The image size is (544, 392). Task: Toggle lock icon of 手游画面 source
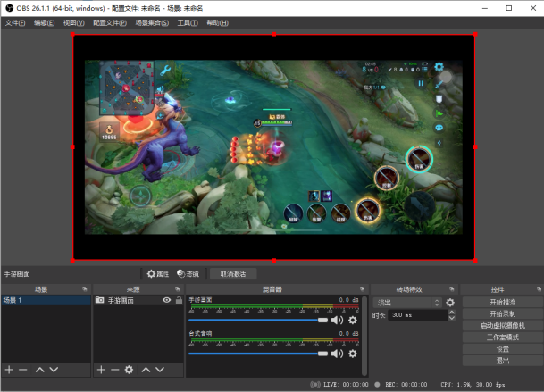tap(179, 300)
